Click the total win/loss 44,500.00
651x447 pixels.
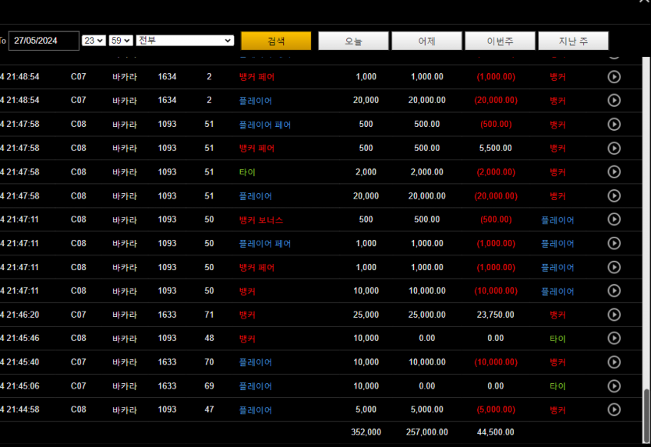click(495, 432)
